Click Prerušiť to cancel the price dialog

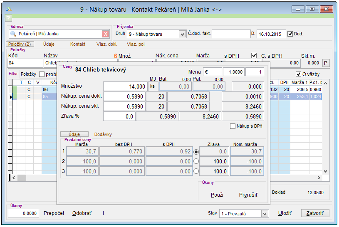click(248, 195)
